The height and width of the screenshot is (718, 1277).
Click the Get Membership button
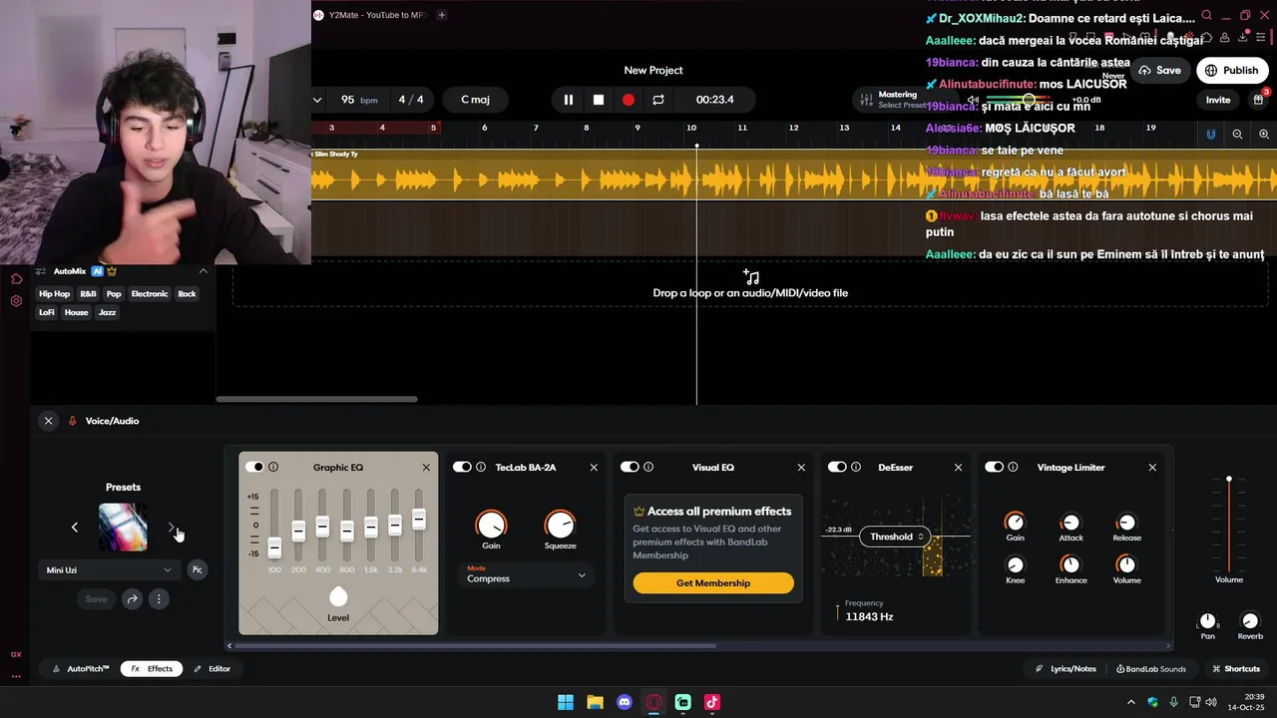point(713,583)
